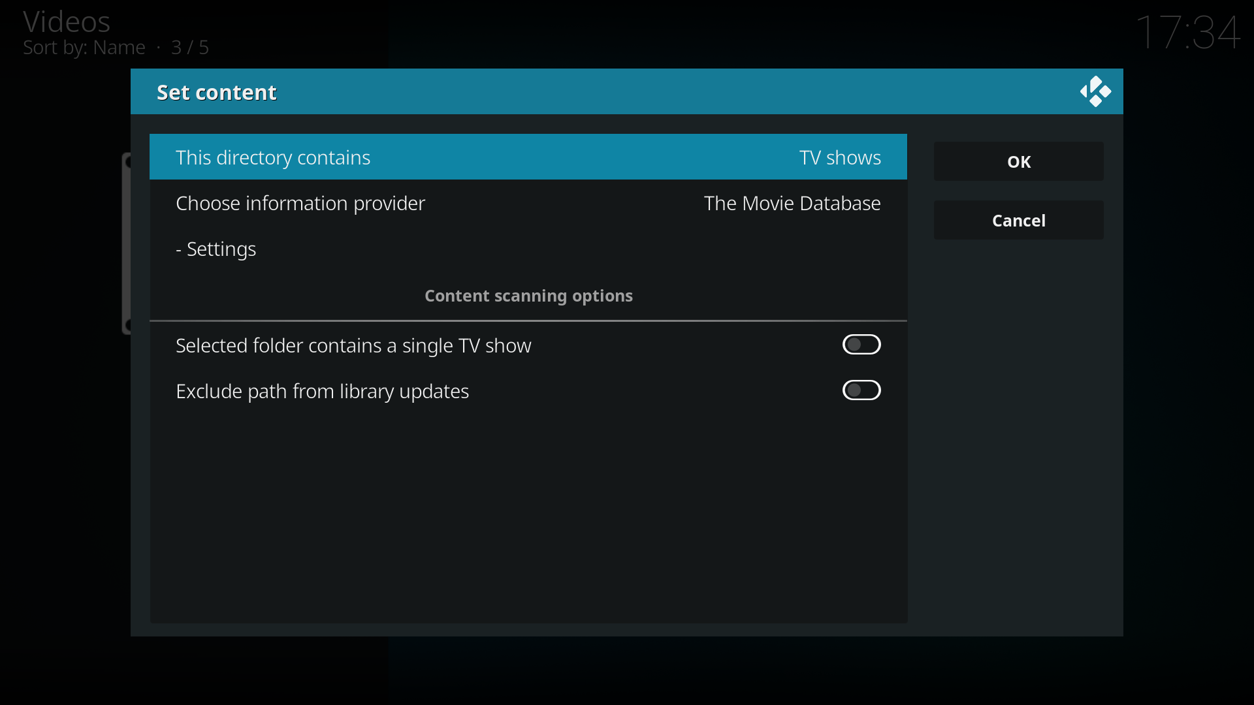Screen dimensions: 1254x705
Task: Open the This directory contains selector
Action: 273,157
